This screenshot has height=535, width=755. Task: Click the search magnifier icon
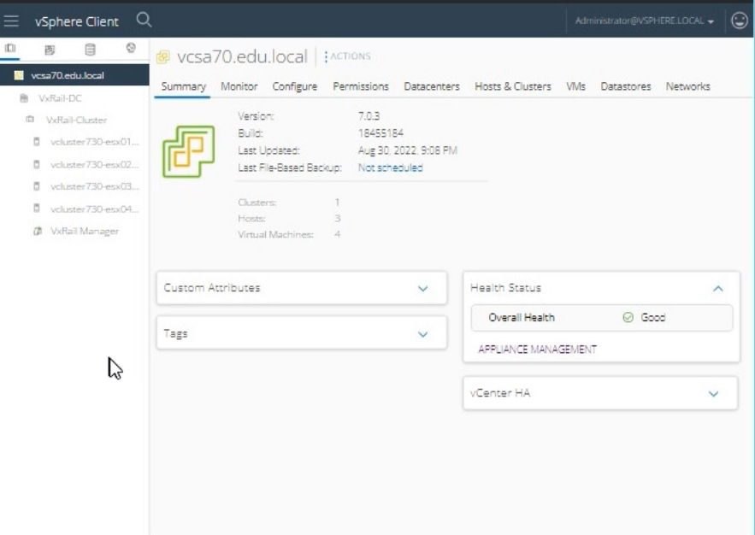143,19
